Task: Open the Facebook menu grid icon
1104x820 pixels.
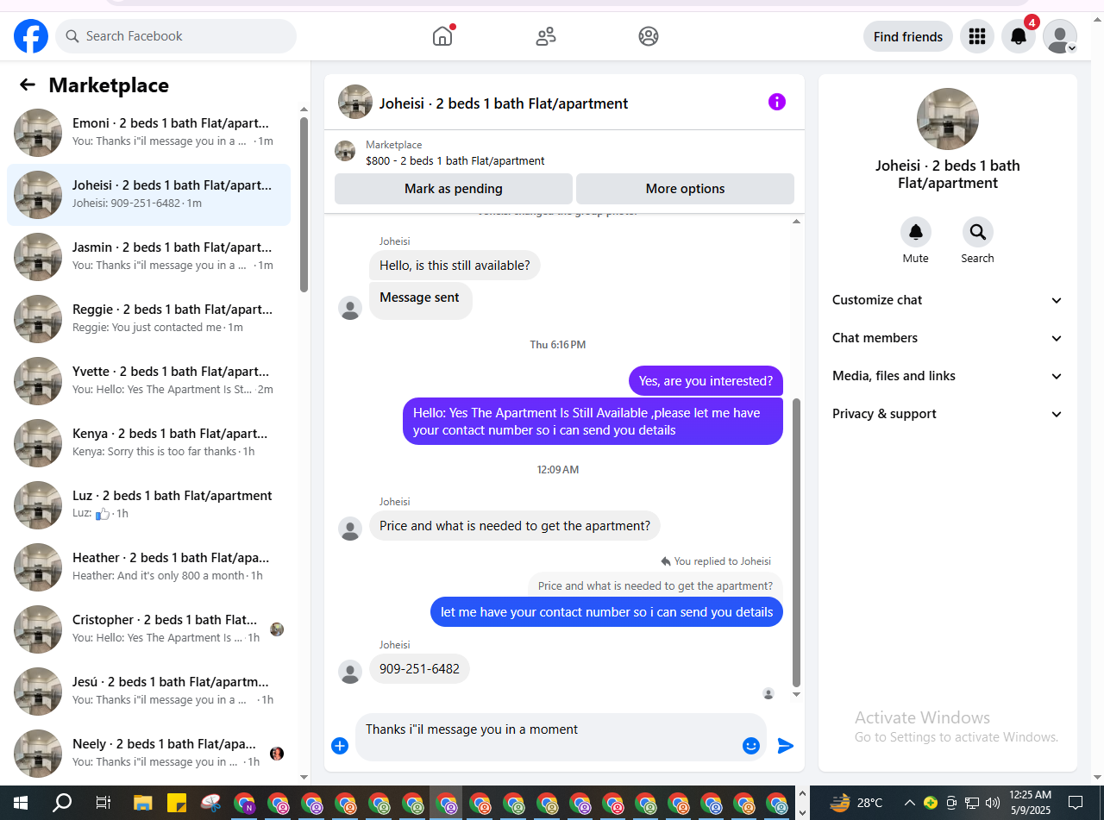Action: pyautogui.click(x=977, y=36)
